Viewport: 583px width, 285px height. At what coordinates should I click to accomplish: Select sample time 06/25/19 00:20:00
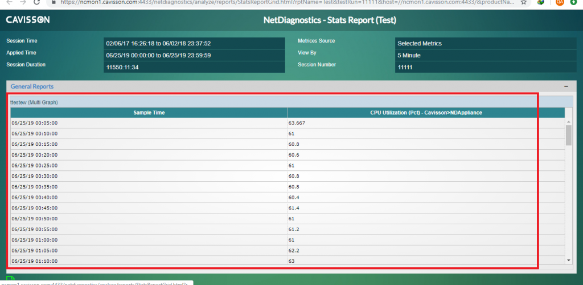pyautogui.click(x=35, y=154)
